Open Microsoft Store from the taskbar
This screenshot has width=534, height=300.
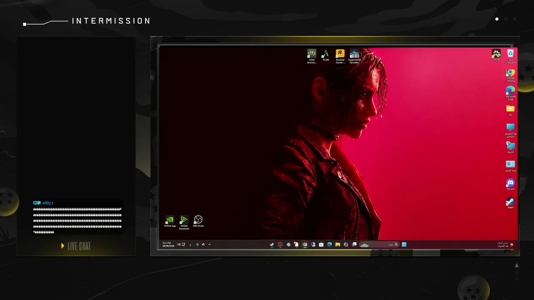coord(321,245)
